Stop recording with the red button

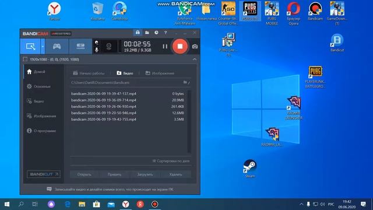click(x=180, y=46)
